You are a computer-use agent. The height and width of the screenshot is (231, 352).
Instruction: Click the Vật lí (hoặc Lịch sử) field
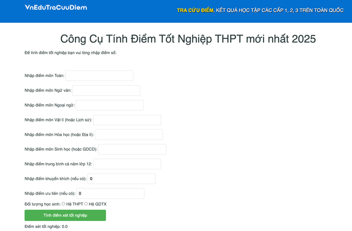127,120
